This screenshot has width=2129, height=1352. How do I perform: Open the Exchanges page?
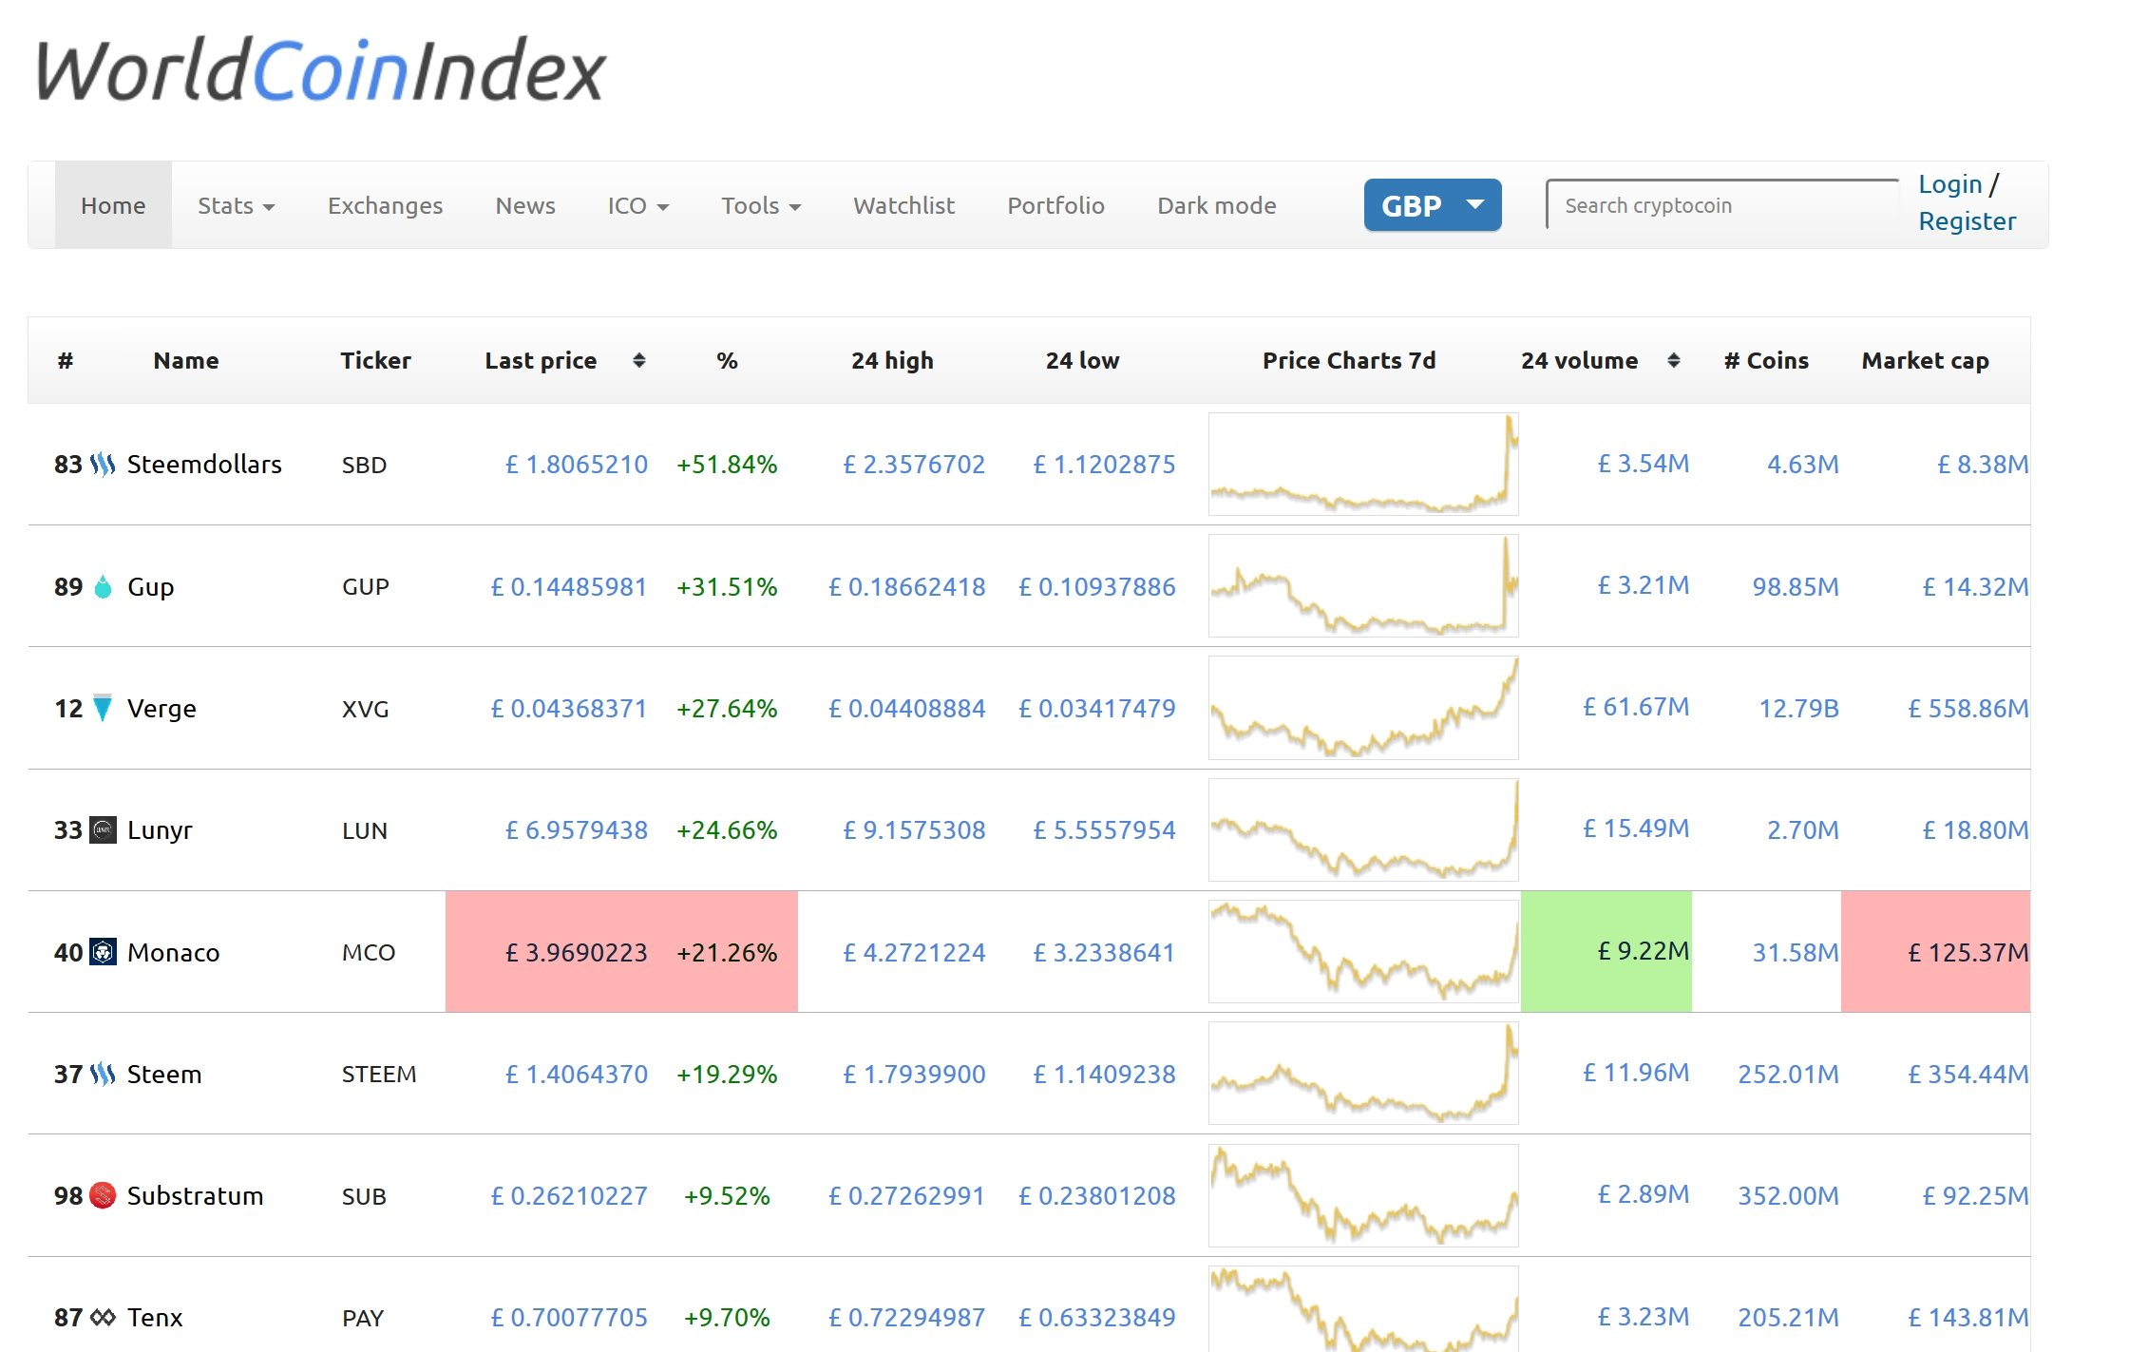pyautogui.click(x=385, y=205)
